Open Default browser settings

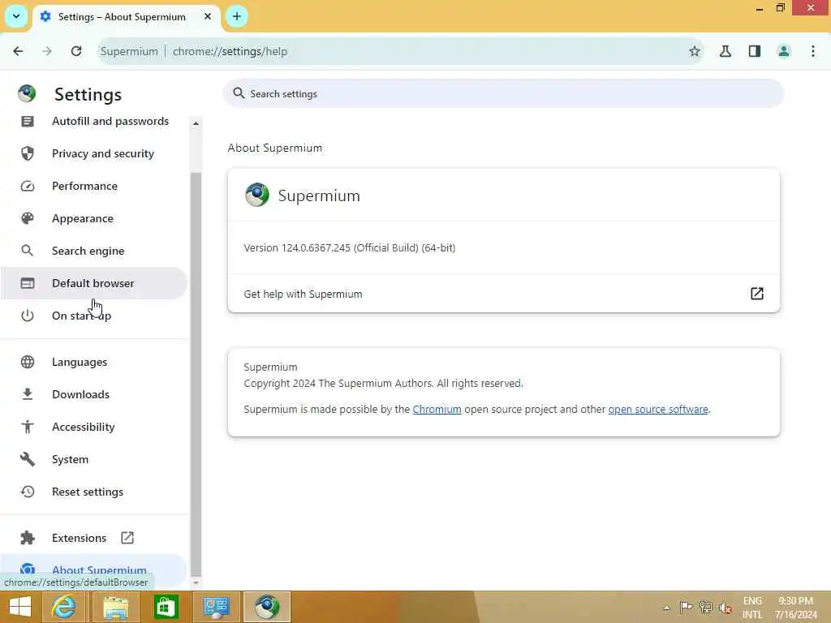(x=94, y=283)
